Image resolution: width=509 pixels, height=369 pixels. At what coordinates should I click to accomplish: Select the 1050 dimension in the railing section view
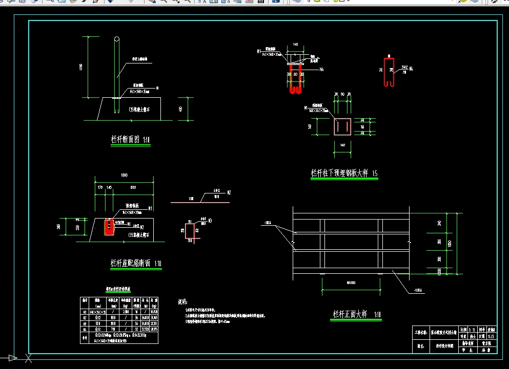(x=80, y=67)
